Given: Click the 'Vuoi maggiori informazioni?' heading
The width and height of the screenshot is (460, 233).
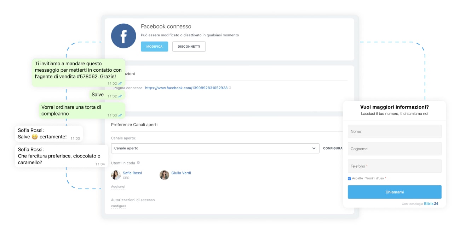Looking at the screenshot, I should pyautogui.click(x=395, y=107).
